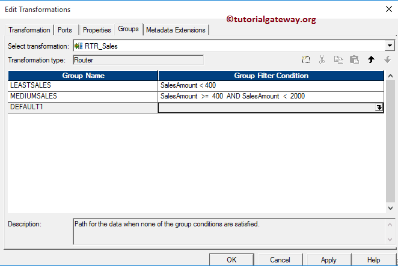This screenshot has height=266, width=398.
Task: Switch to the Transformation tab
Action: point(29,30)
